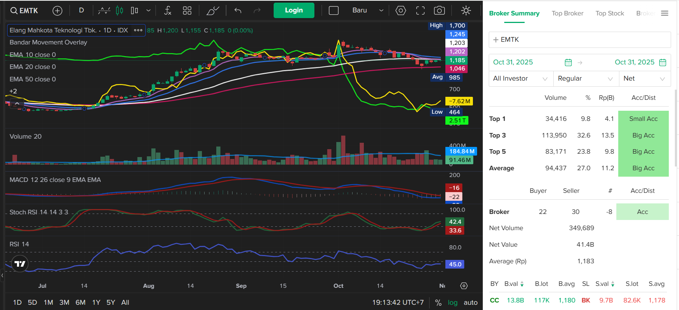Switch to the Top Stock tab
679x310 pixels.
(610, 14)
